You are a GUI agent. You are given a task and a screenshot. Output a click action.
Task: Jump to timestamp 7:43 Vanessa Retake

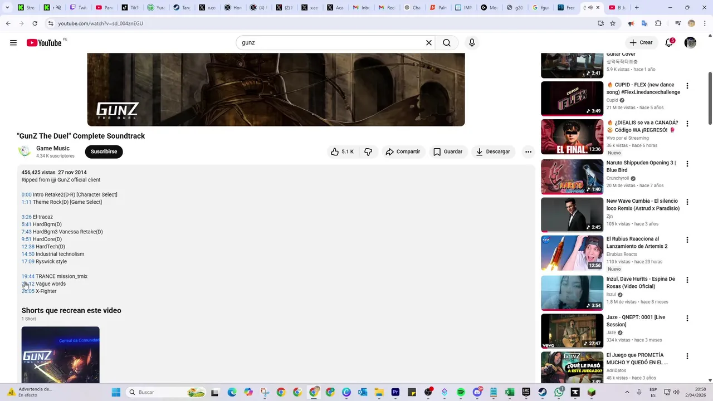coord(26,232)
